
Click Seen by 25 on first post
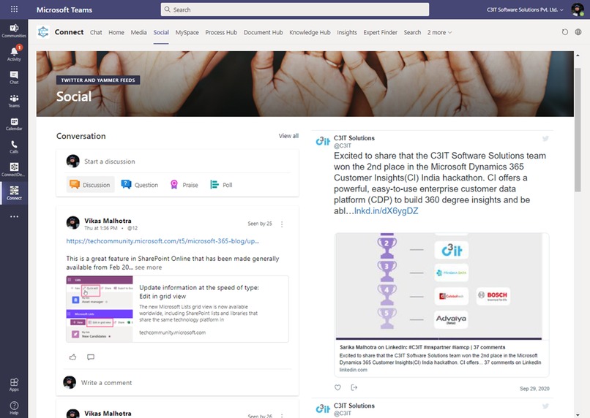260,224
